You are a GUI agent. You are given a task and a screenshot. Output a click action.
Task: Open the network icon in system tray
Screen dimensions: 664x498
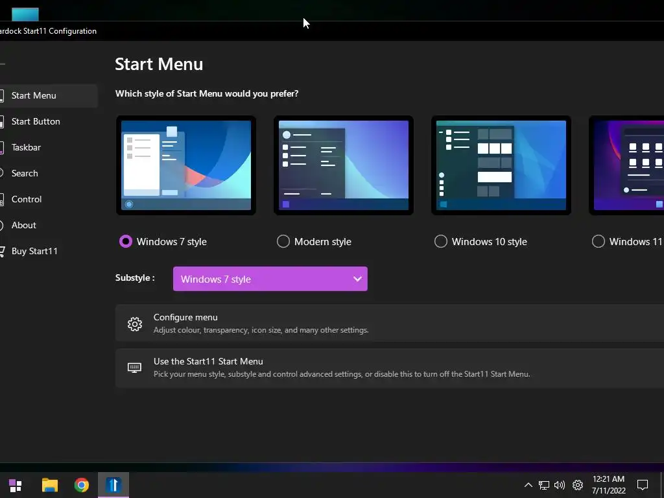[544, 485]
